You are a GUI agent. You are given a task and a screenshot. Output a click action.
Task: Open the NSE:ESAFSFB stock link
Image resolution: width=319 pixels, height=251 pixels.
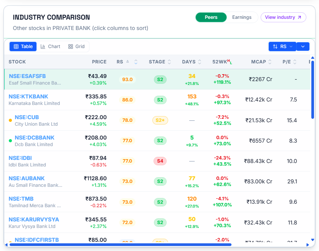27,76
